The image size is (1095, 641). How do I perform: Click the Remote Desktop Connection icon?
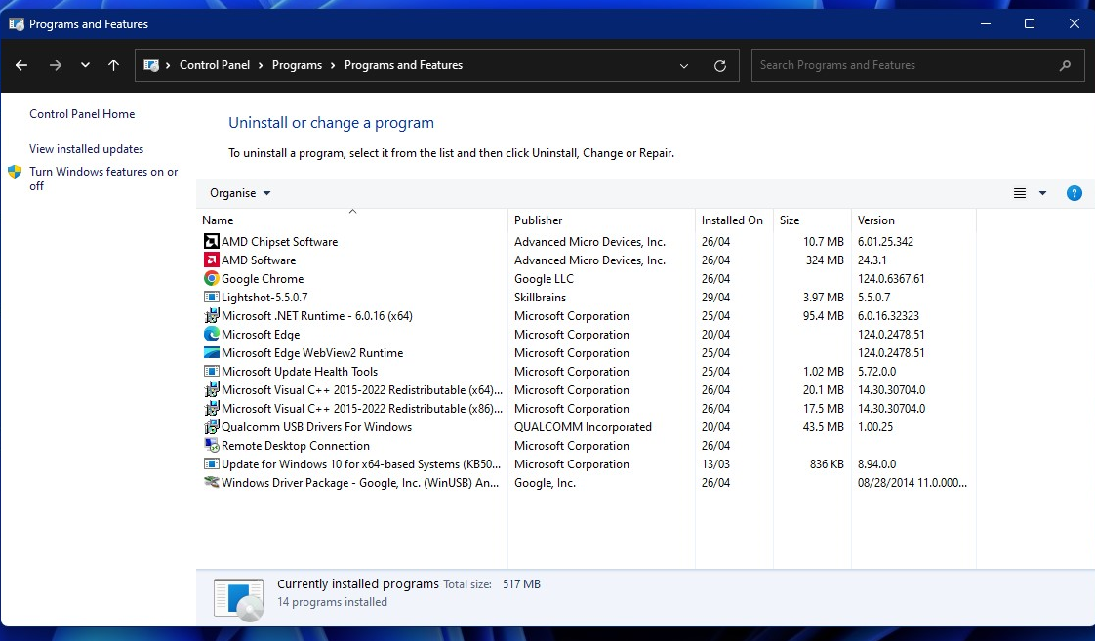[211, 446]
